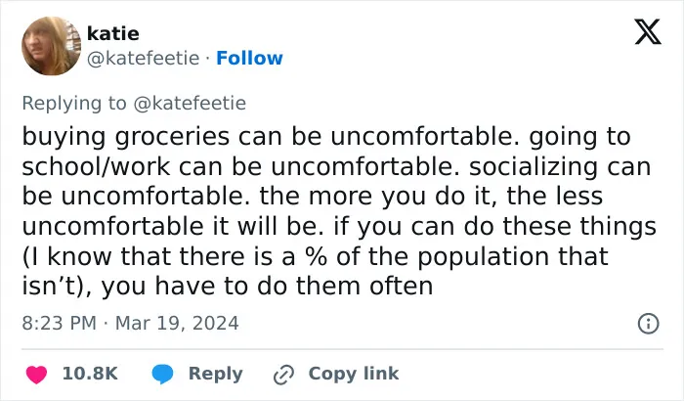Click the Mar 19, 2024 date
The image size is (684, 401).
click(x=177, y=324)
